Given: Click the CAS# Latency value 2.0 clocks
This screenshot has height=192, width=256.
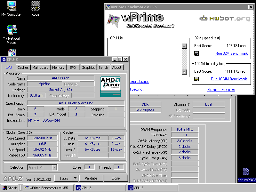Looking at the screenshot, I should click(185, 141).
